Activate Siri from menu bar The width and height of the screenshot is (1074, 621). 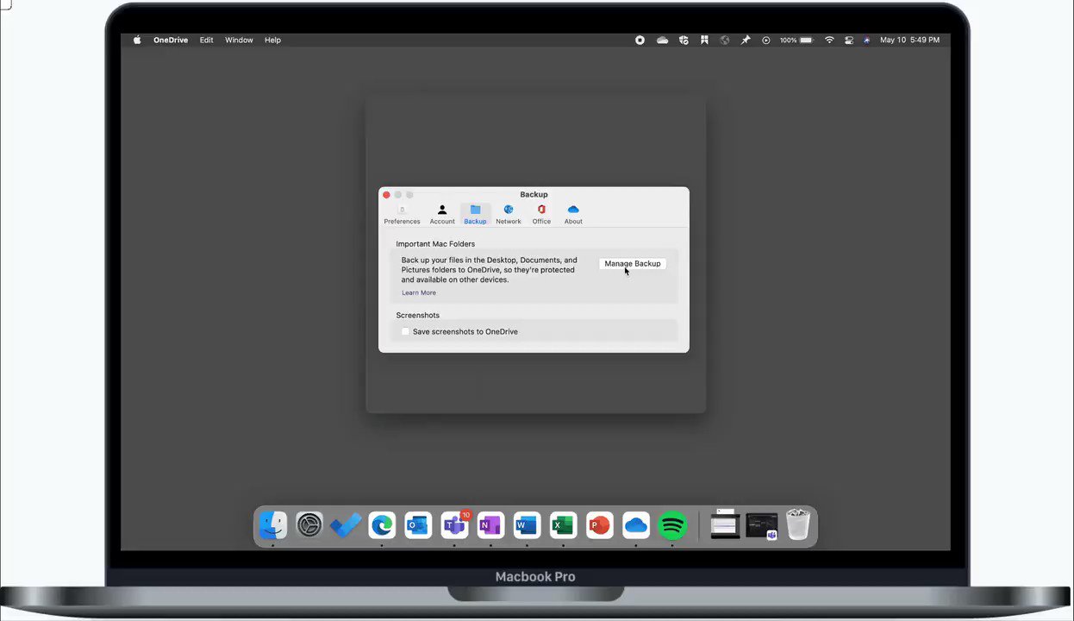coord(867,40)
